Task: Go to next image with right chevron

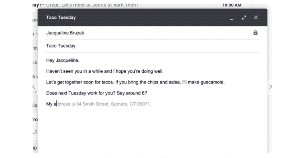Action: [270, 87]
